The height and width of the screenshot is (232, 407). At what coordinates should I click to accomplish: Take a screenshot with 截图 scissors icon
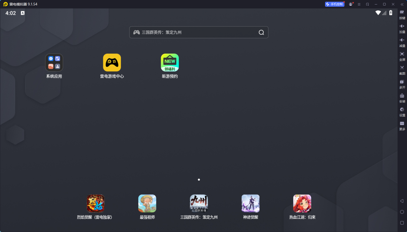[x=402, y=68]
